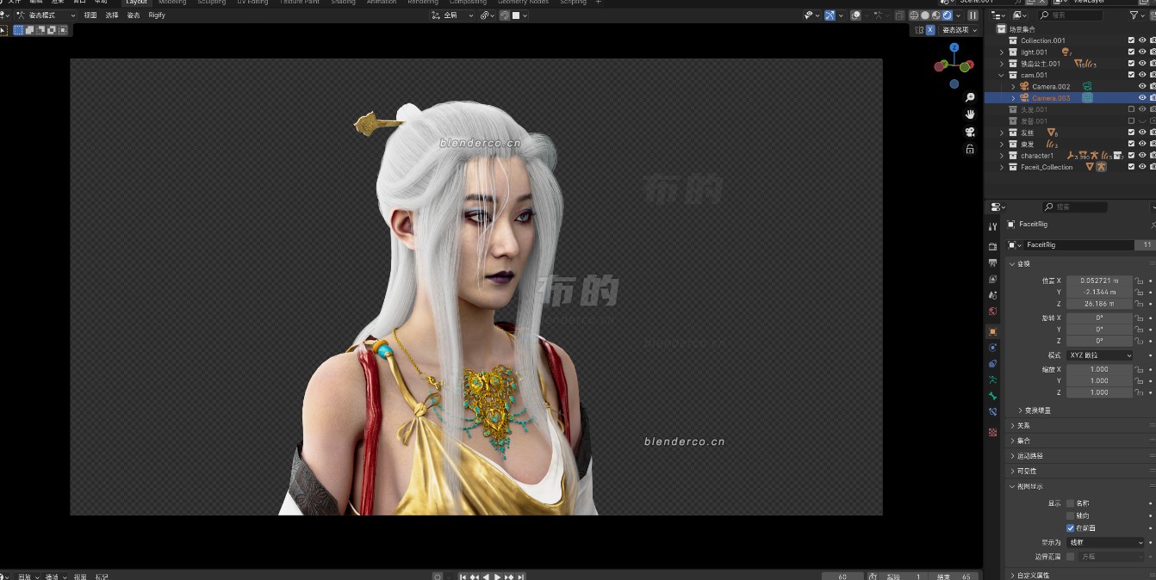Click armature icon on Faceit_Collection row
Screen dimensions: 1156x580
(x=1101, y=167)
